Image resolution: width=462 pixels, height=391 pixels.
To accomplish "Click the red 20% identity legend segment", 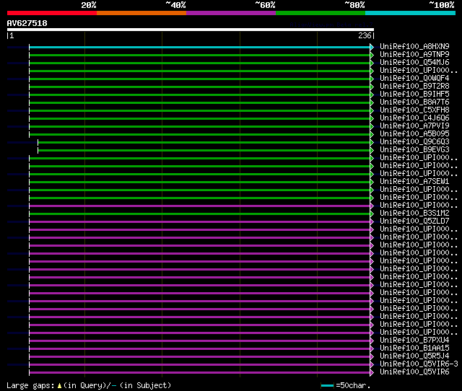I will tap(52, 13).
